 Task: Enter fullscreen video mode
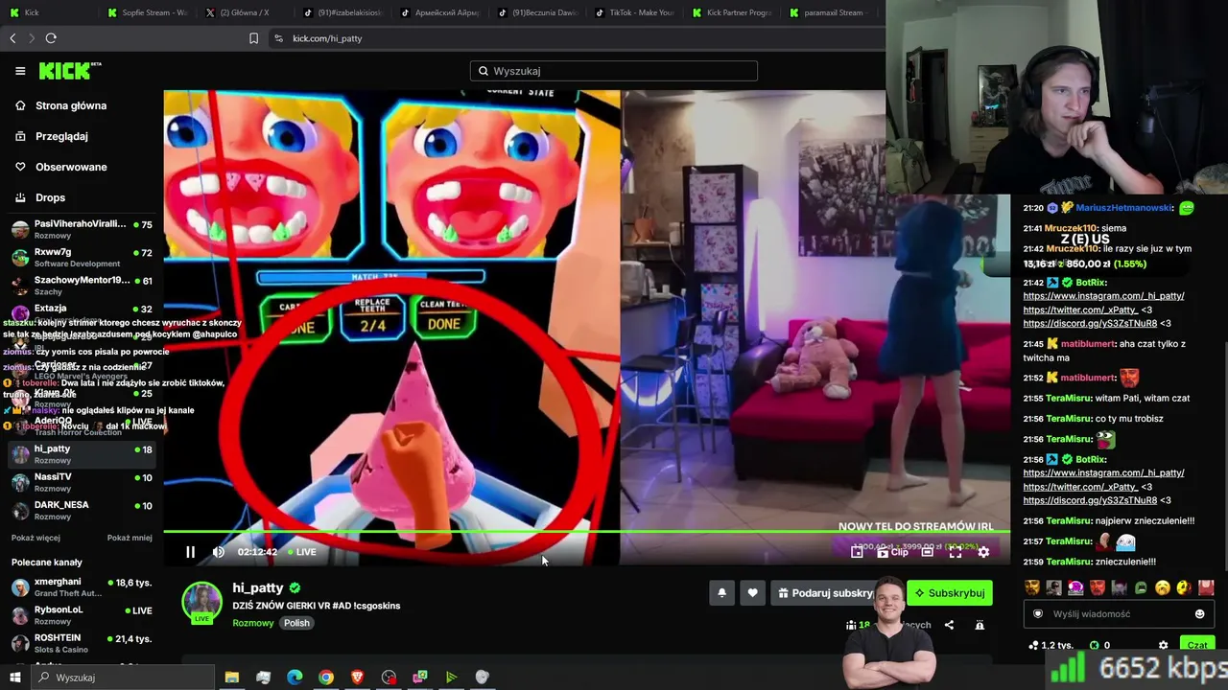956,552
